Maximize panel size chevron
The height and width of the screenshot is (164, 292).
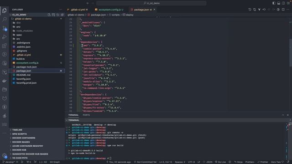(x=283, y=115)
